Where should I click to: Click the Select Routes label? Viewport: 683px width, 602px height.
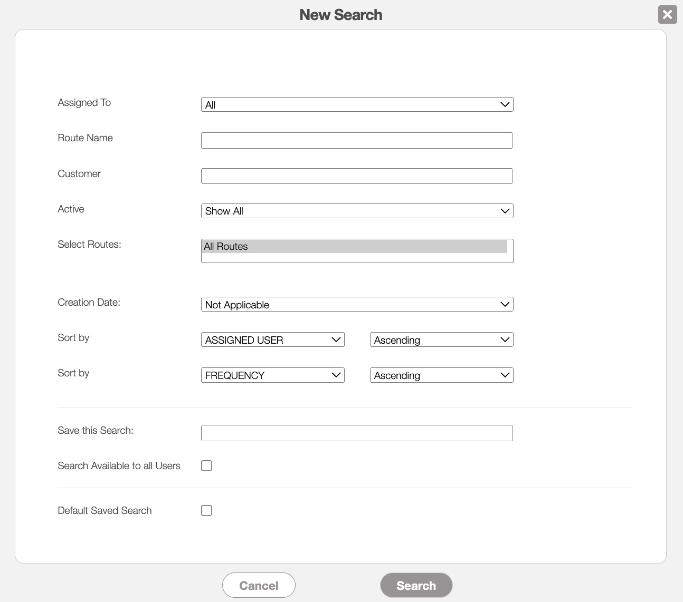[89, 244]
